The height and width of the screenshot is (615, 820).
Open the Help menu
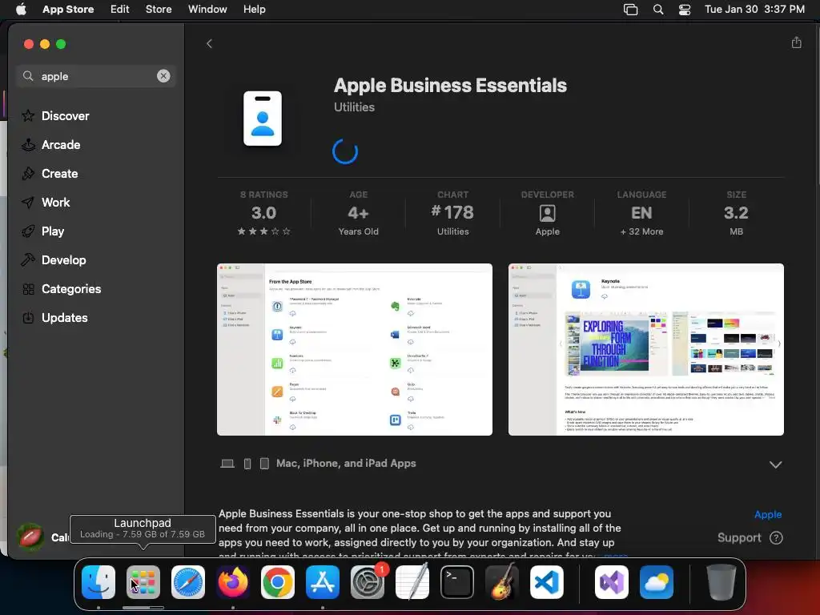tap(254, 10)
